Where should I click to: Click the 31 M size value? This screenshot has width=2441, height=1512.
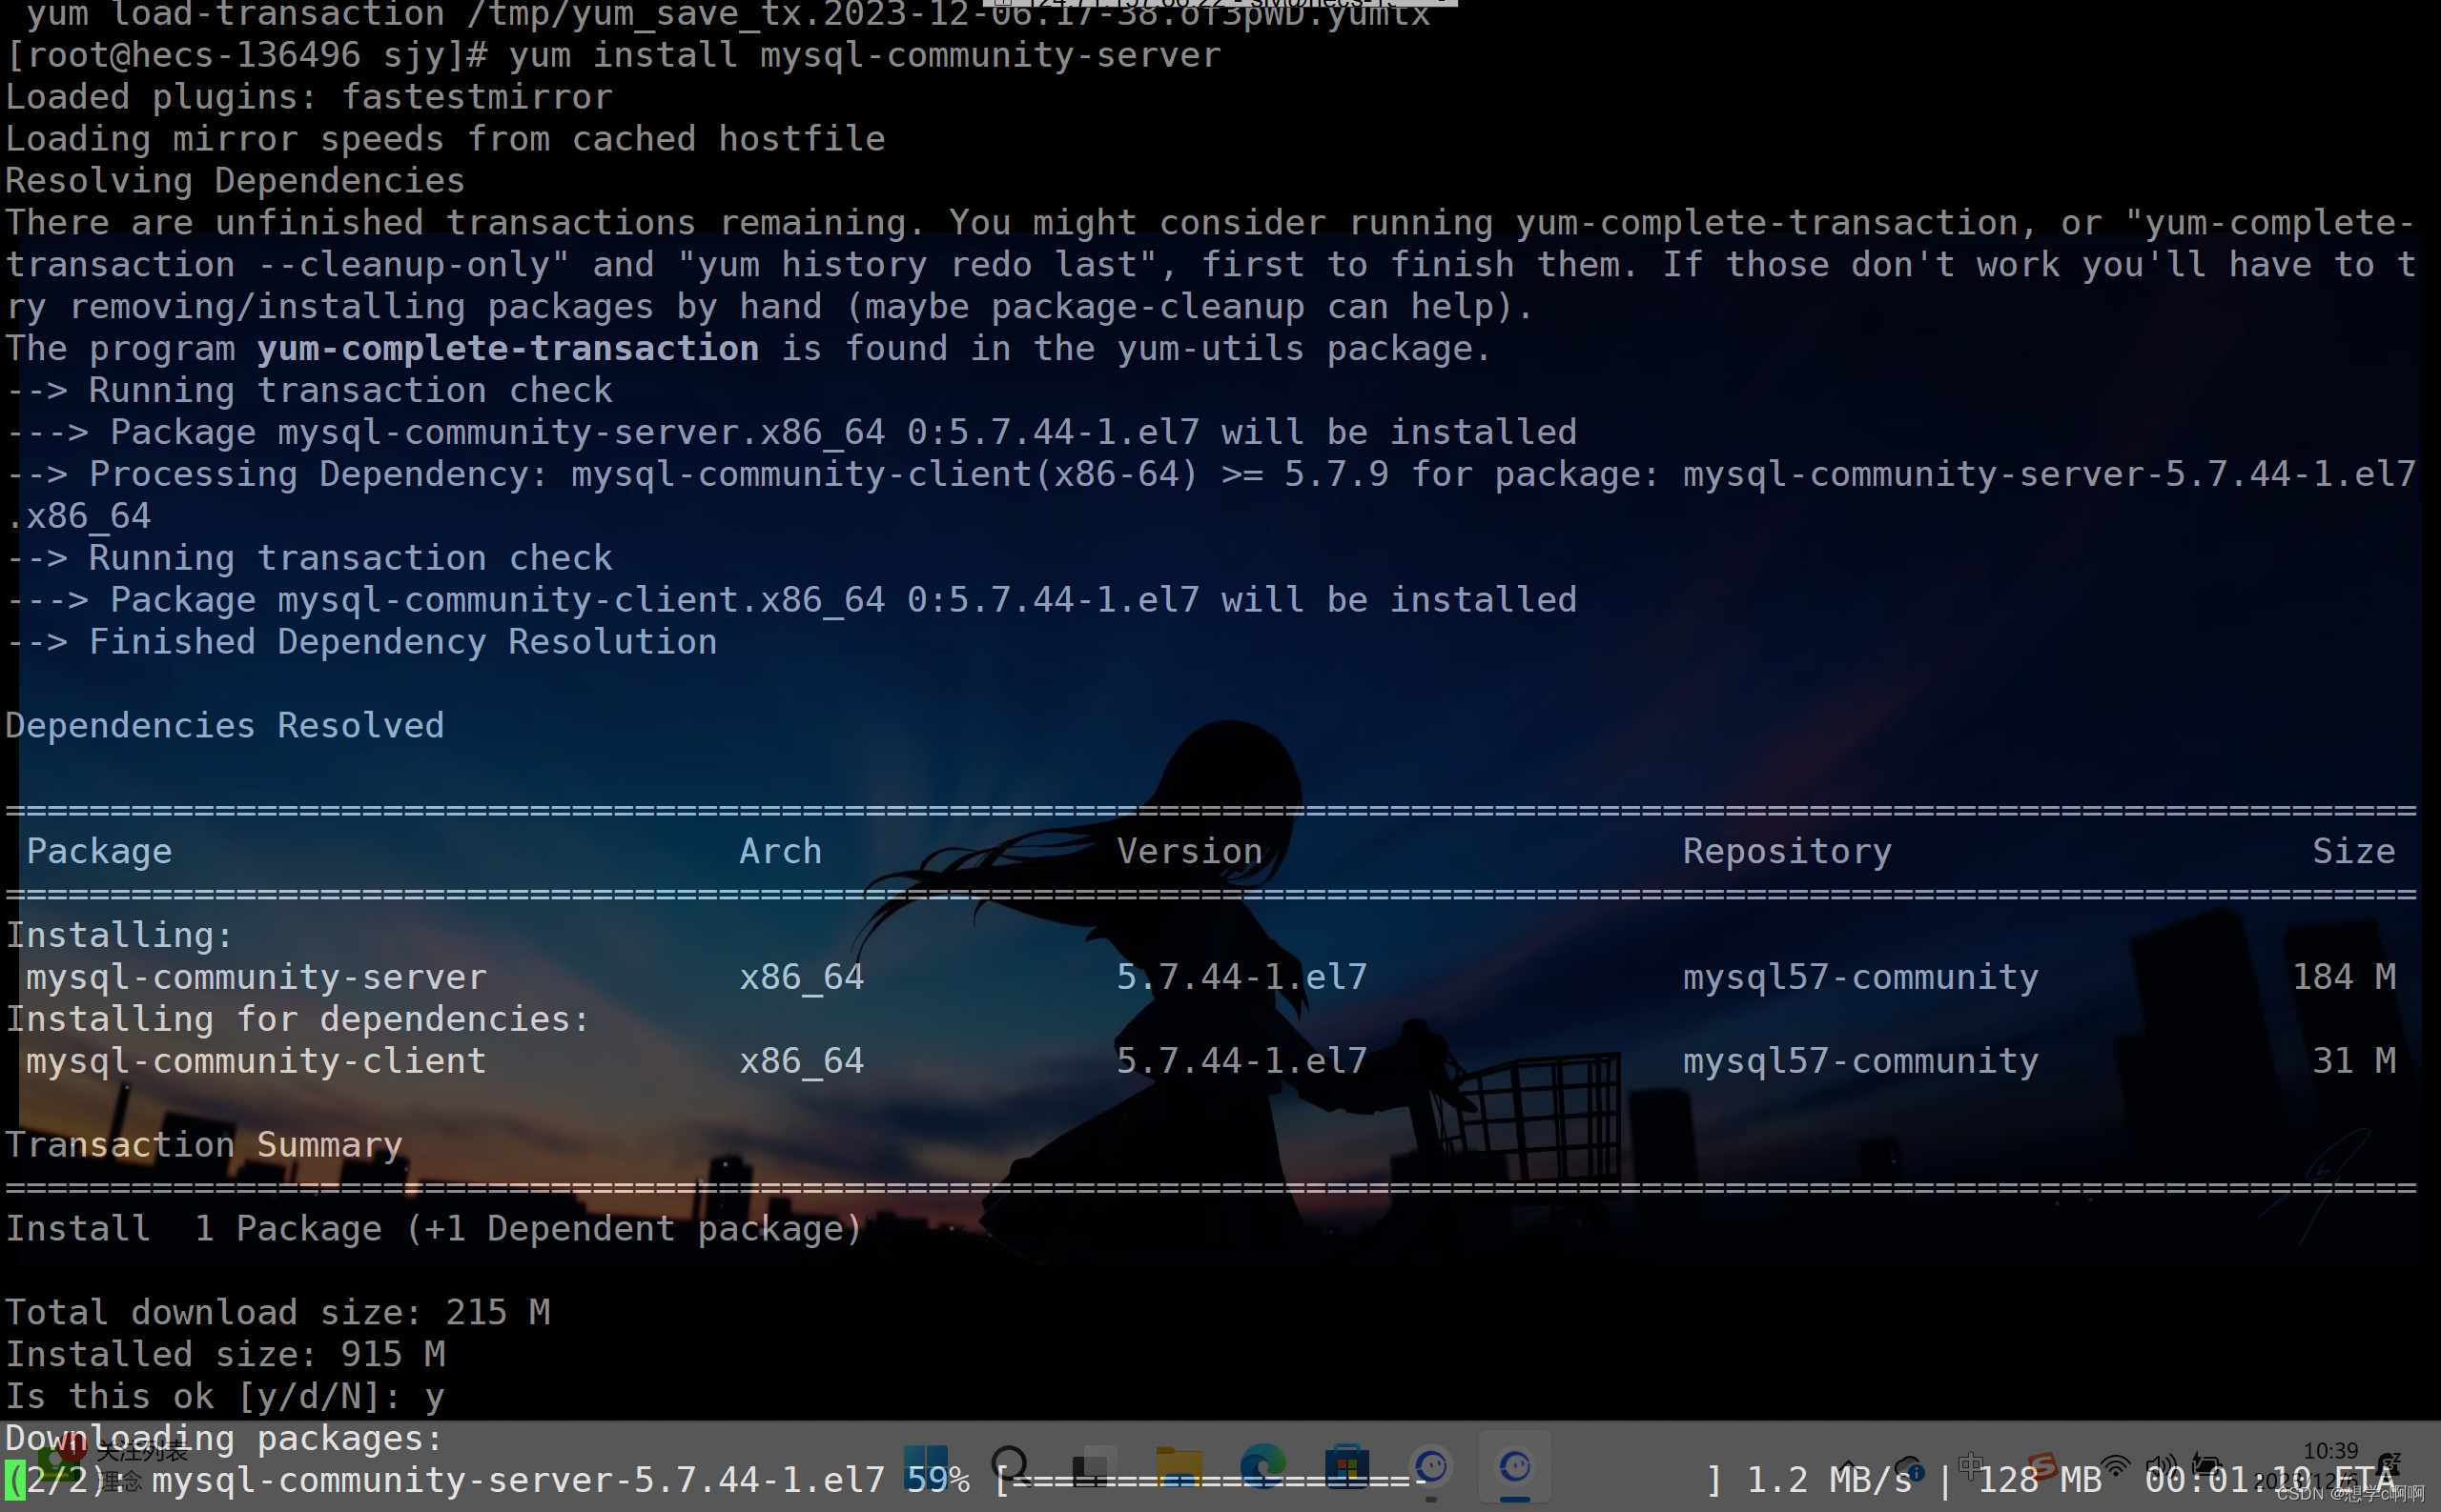2354,1061
